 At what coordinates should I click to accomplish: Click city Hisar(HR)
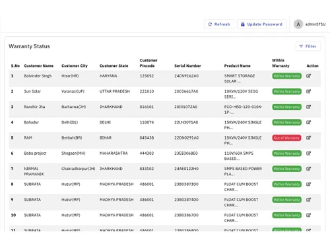click(x=70, y=76)
